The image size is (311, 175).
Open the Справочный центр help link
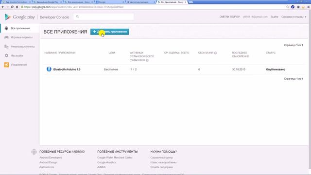tap(161, 157)
